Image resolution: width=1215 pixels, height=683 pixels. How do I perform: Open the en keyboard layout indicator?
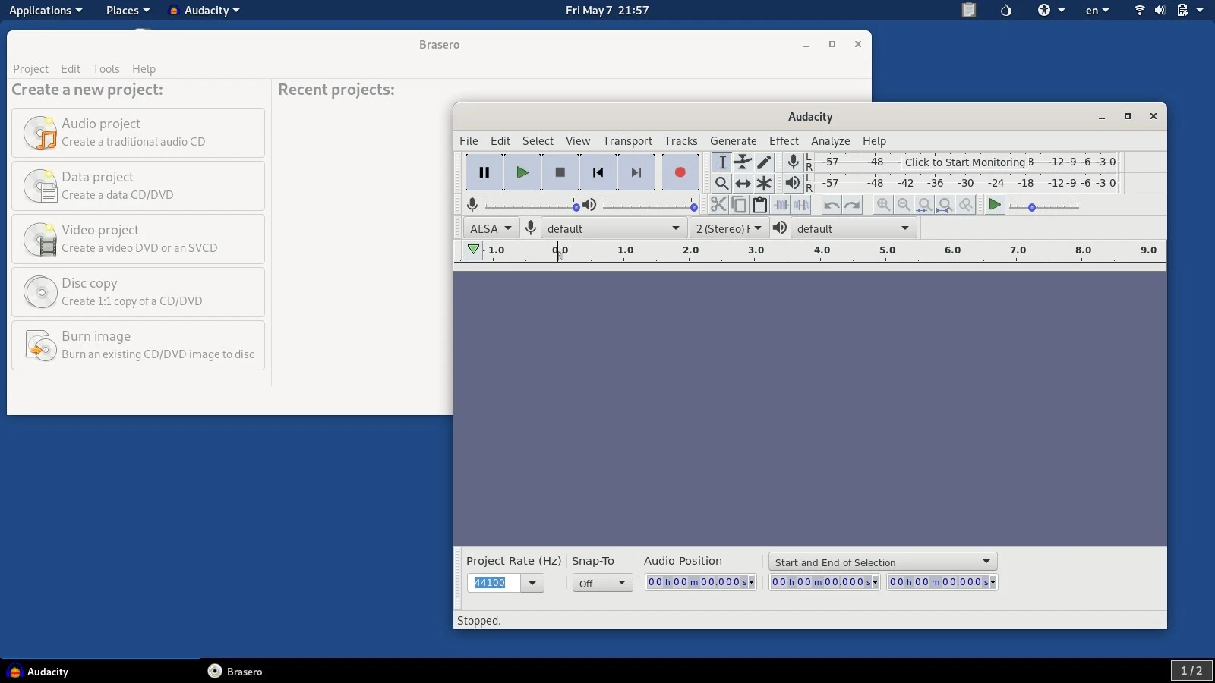click(1097, 11)
